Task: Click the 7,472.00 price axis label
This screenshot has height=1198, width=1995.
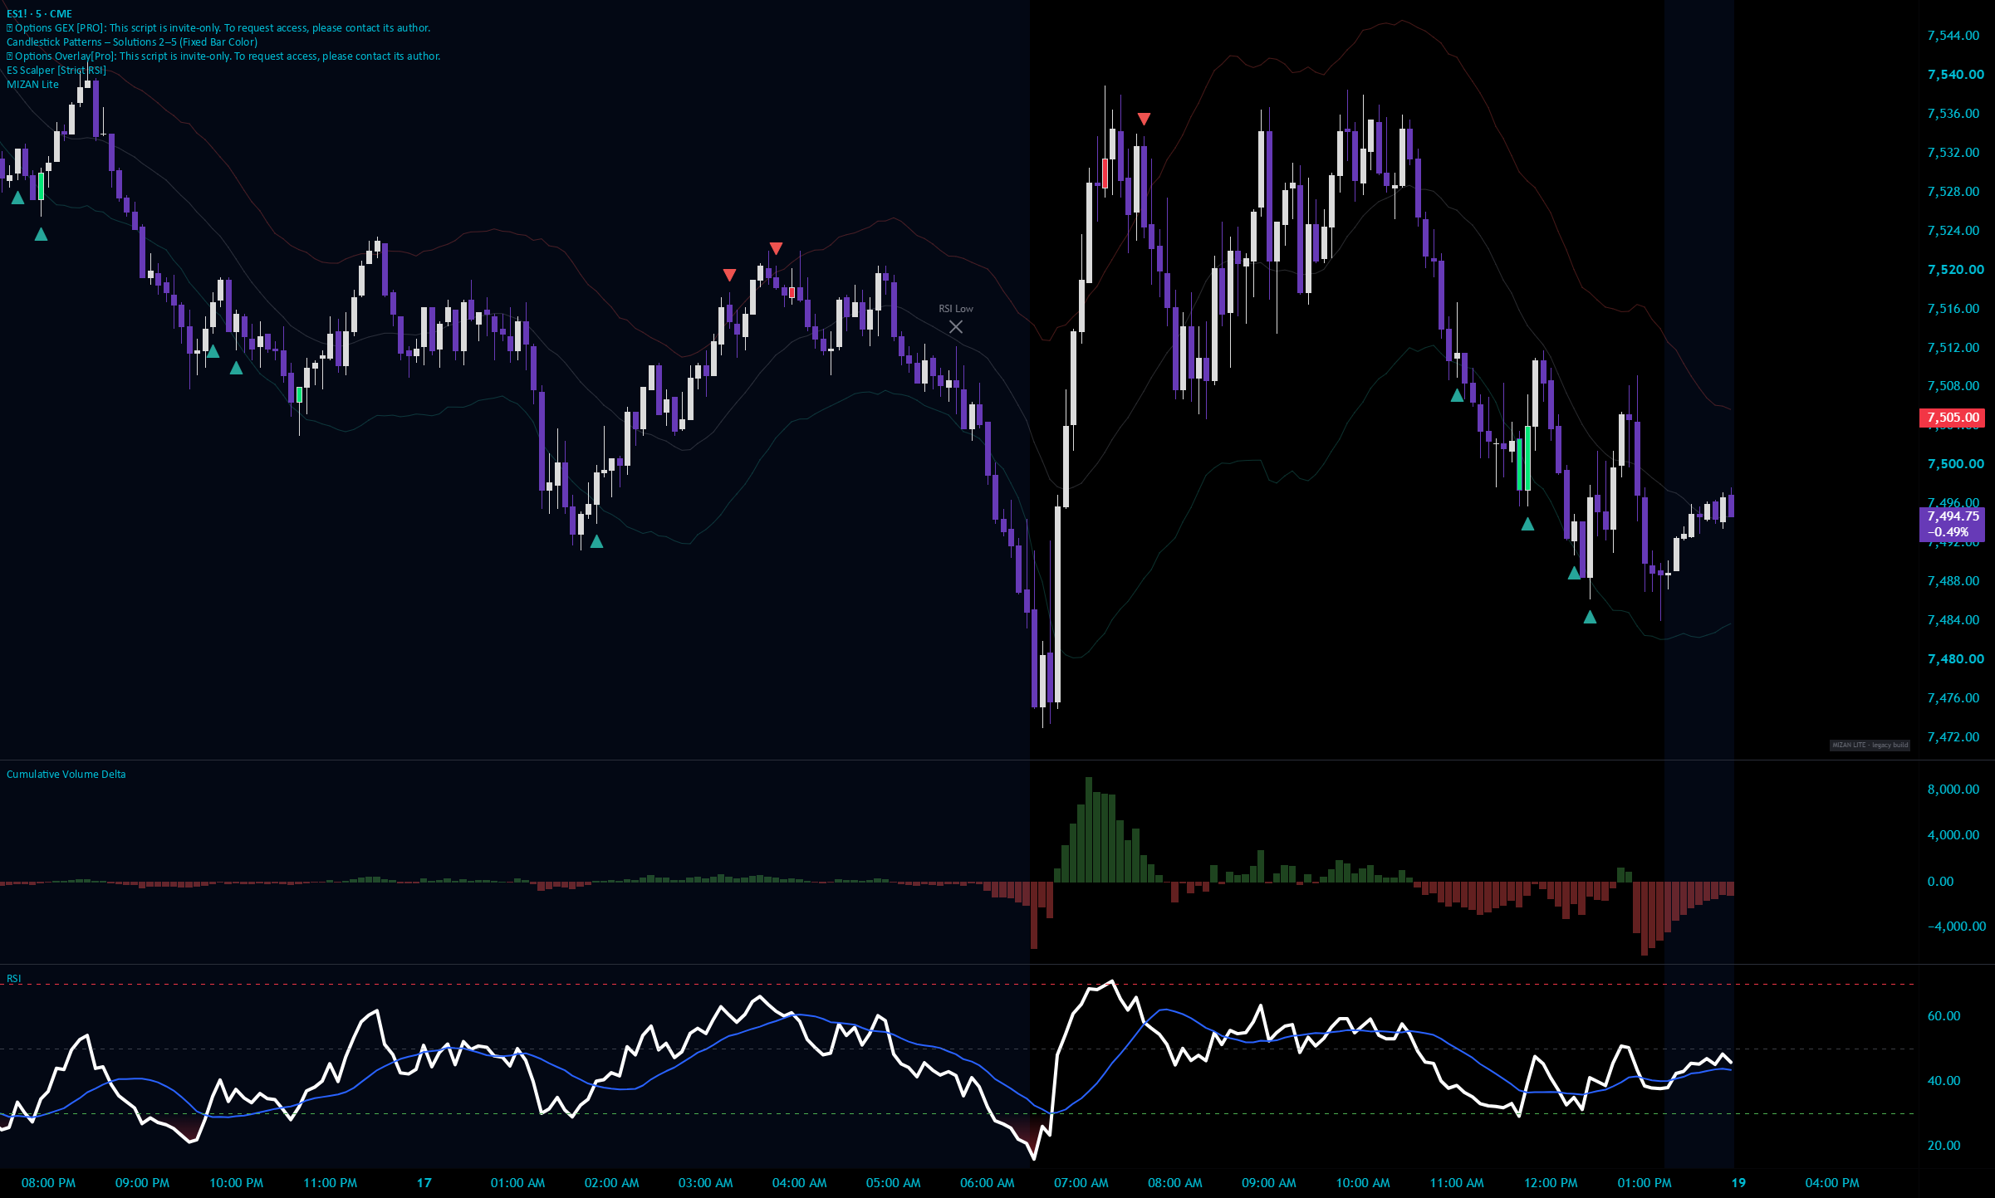Action: click(x=1953, y=737)
